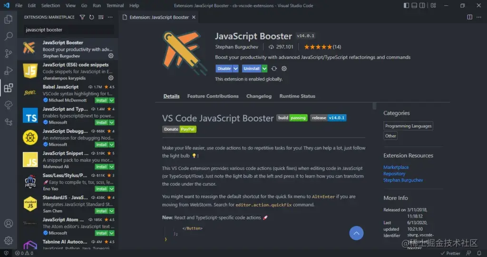Open Install dropdown for JavaScript Debugger

(111, 145)
